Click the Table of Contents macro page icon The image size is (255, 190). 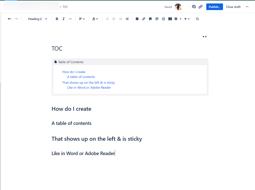(x=56, y=62)
